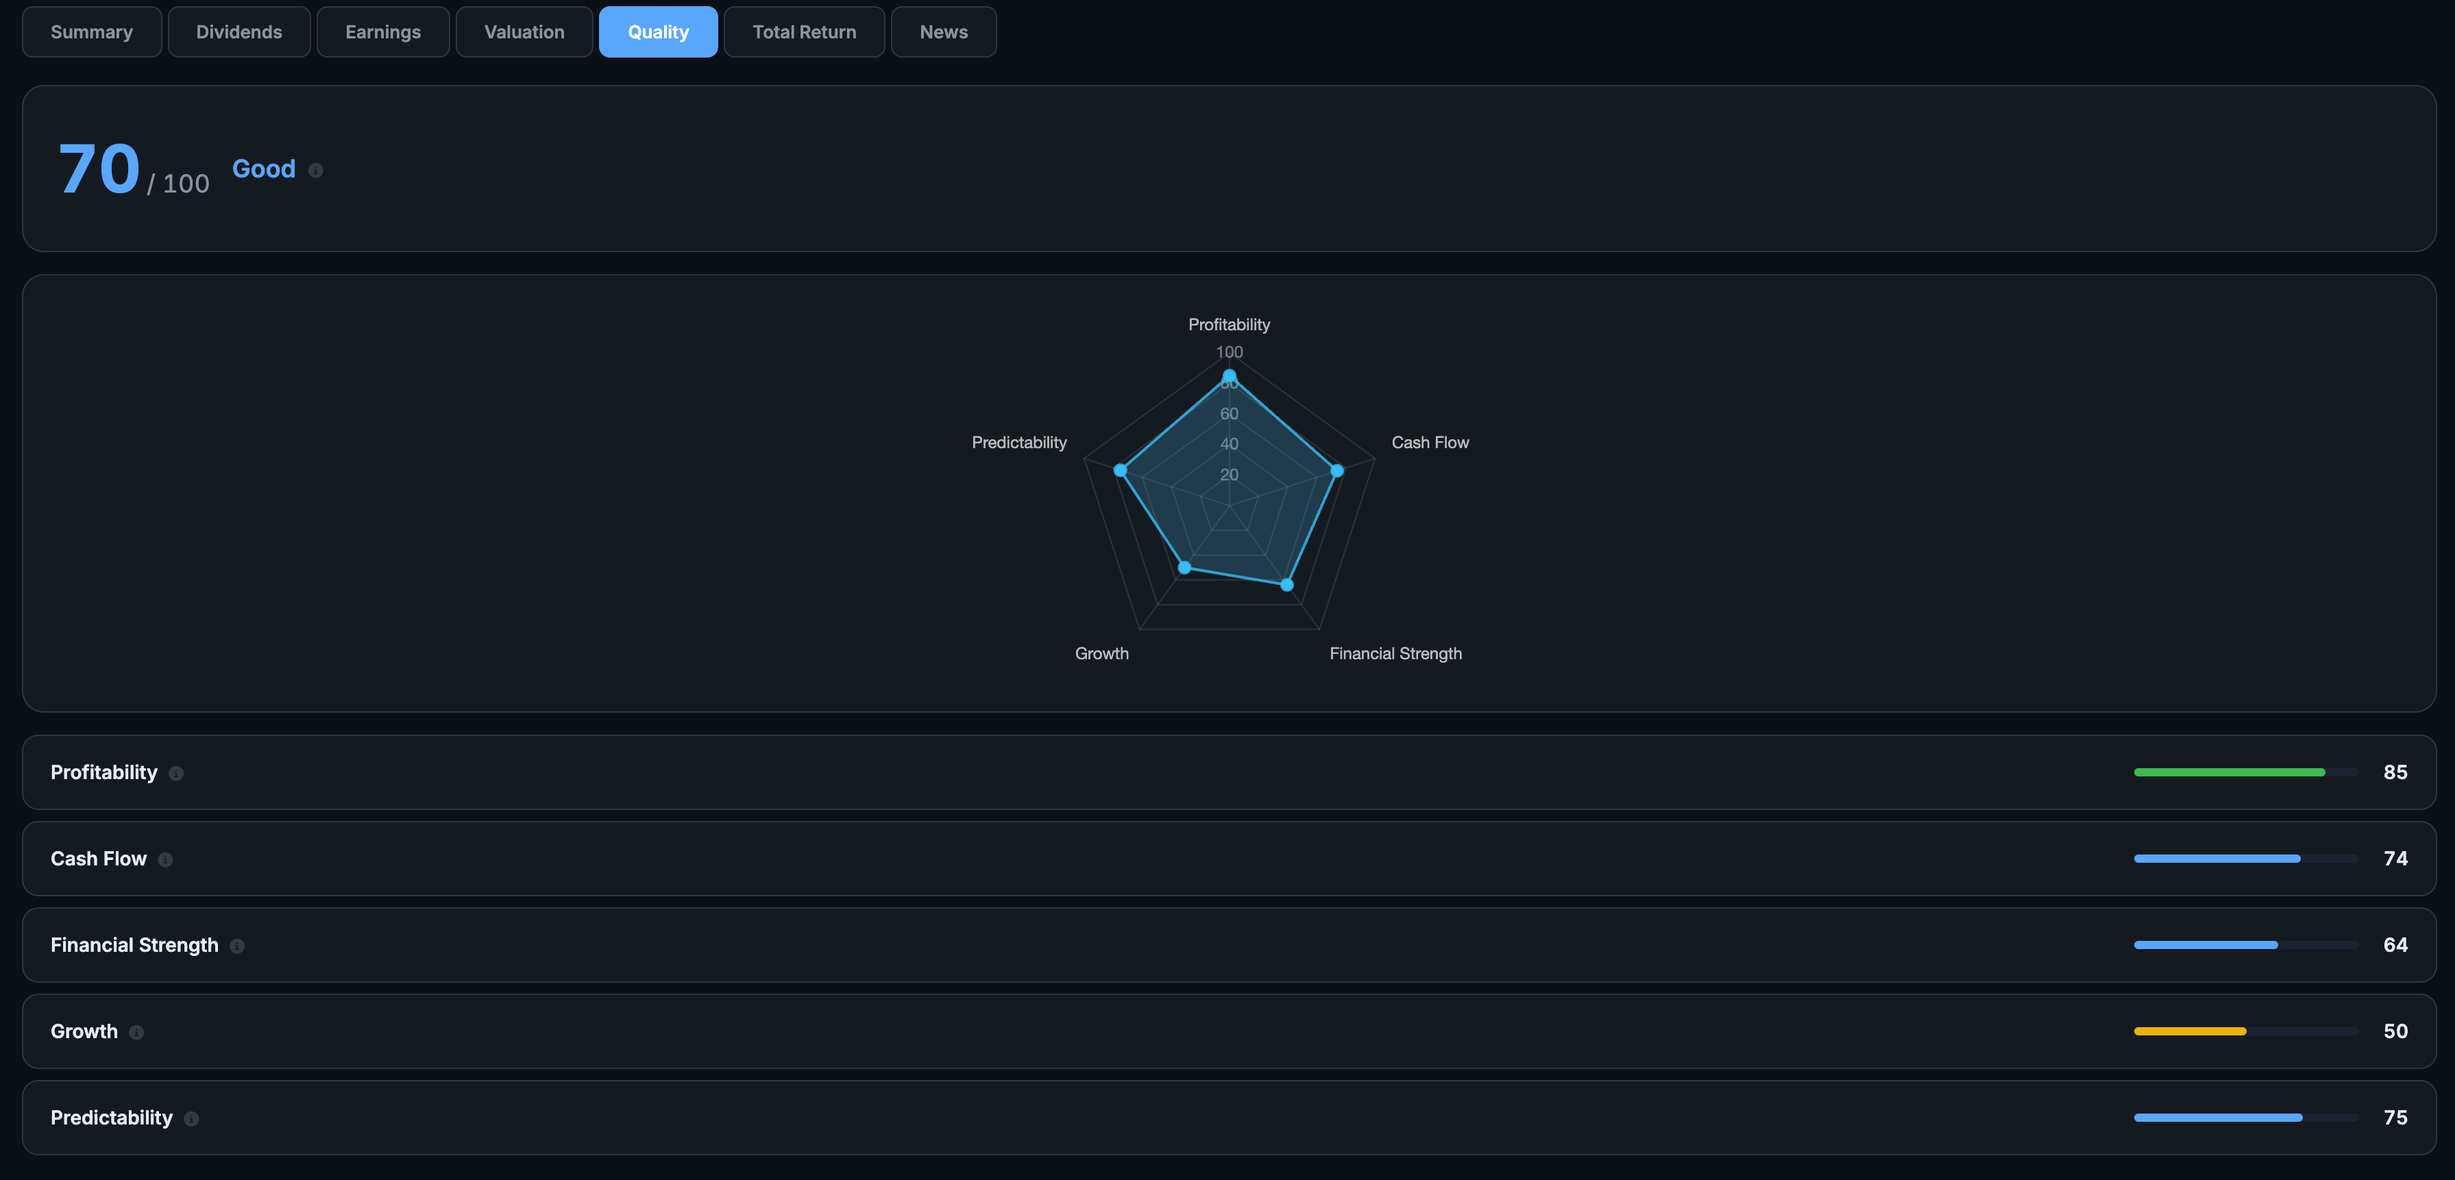Viewport: 2455px width, 1180px height.
Task: Click the '/ 100' text beside the score
Action: point(178,183)
